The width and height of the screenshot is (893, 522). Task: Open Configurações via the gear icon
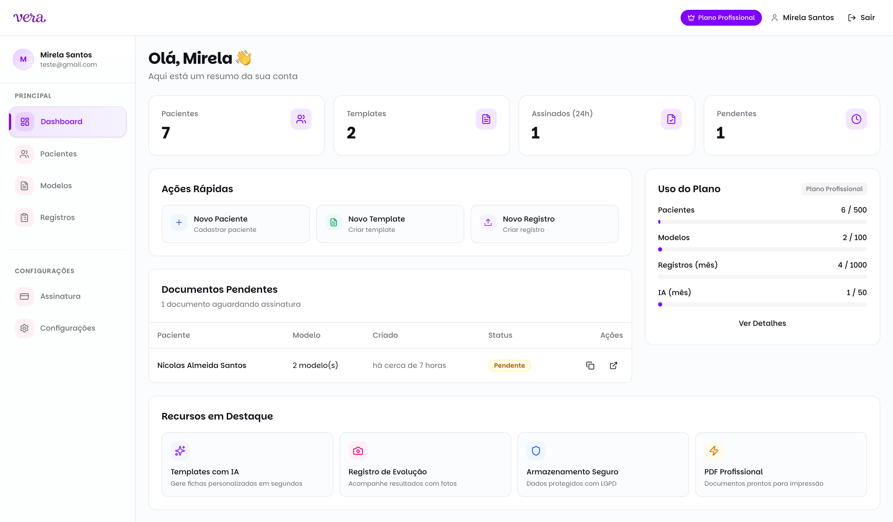click(24, 328)
